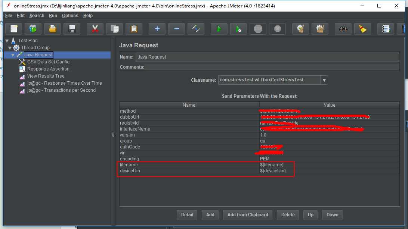Click the Paste clipboard icon
Screen dimensions: 408x229
[x=134, y=29]
